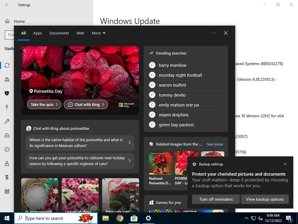Click the Settings back arrow
Viewport: 298px width, 224px height.
[x=7, y=5]
